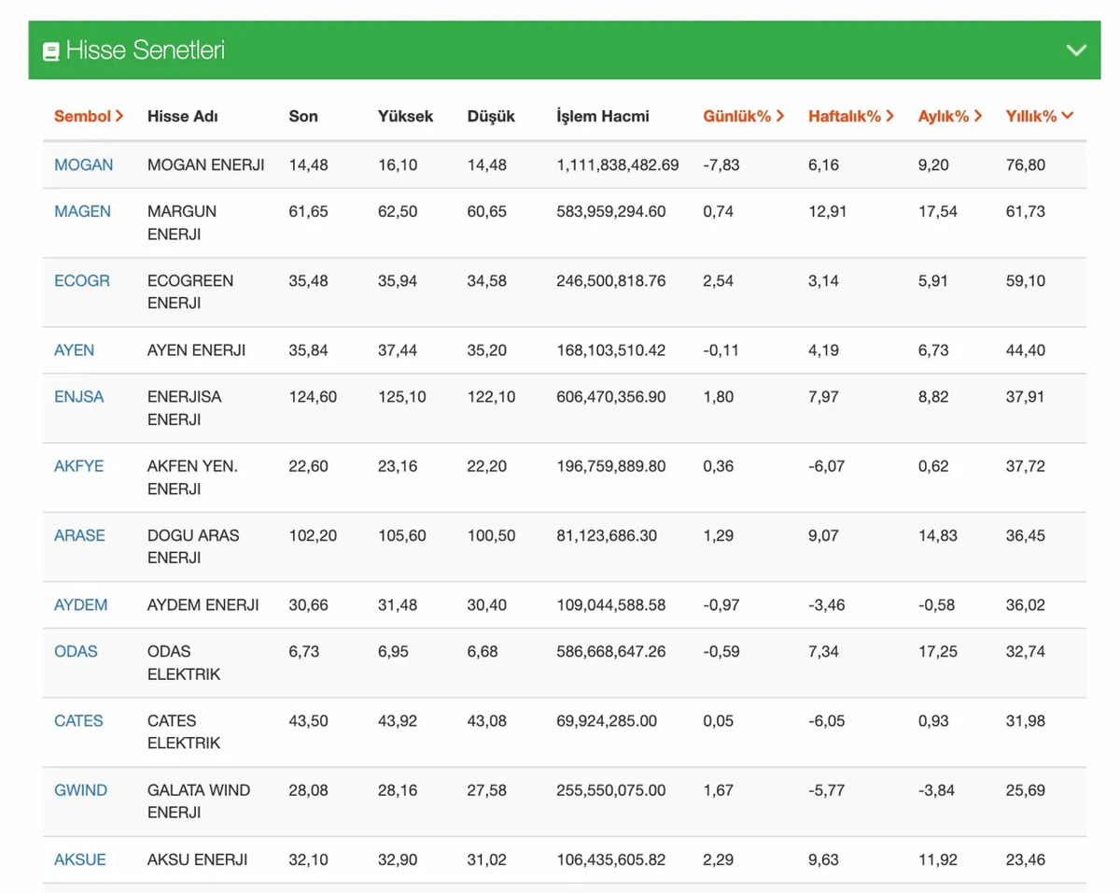The height and width of the screenshot is (893, 1120).
Task: Select the CATES ELEKTRIK name cell
Action: (184, 731)
